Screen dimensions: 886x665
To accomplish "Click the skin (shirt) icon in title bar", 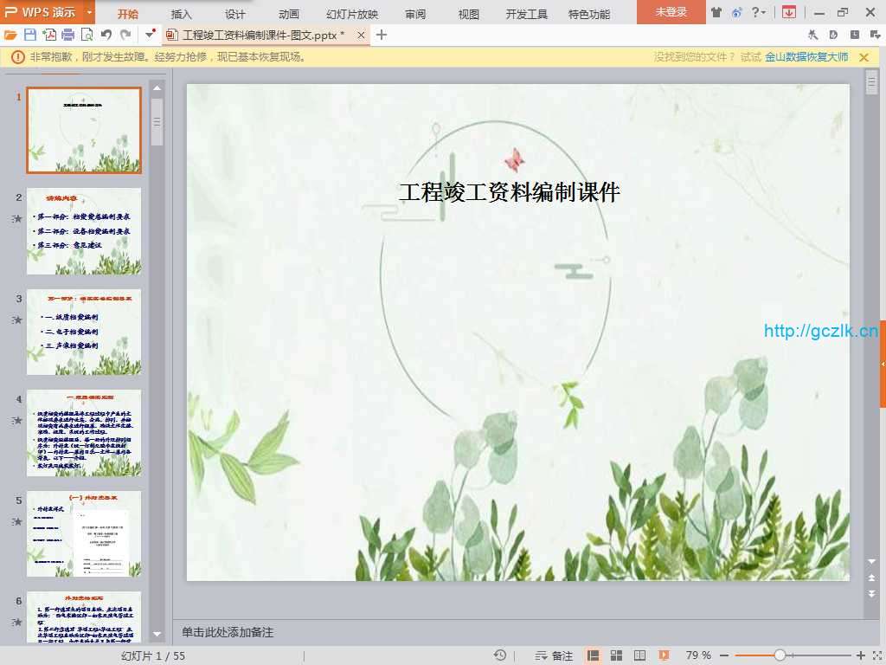I will click(716, 12).
